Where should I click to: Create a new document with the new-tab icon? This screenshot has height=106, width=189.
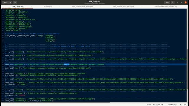click(x=15, y=2)
